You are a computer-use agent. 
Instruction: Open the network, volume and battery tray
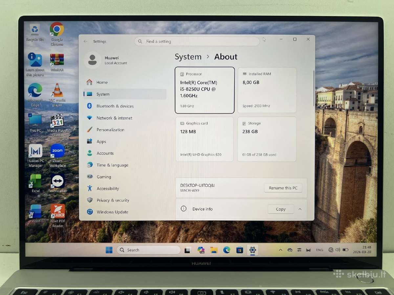click(x=338, y=250)
